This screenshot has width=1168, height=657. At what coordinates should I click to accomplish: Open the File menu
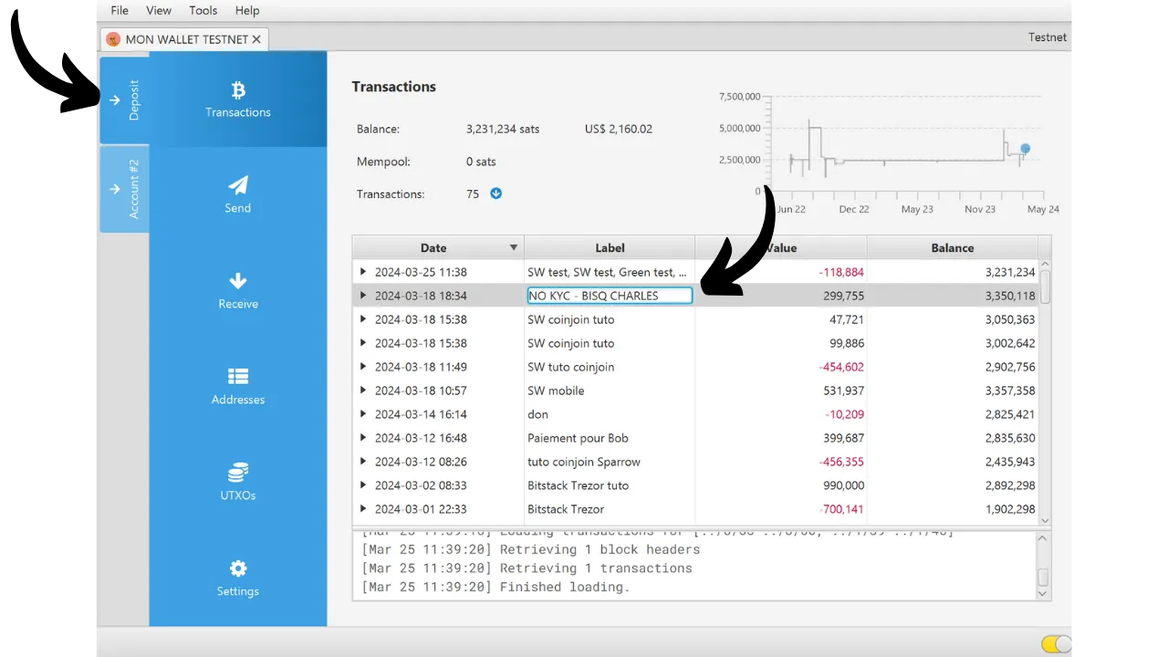(120, 10)
